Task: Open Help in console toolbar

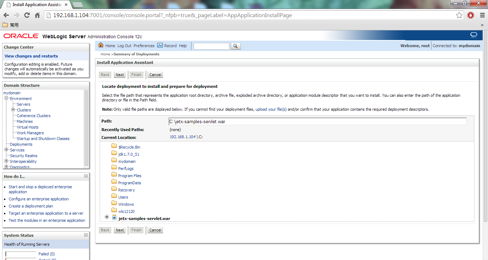Action: pos(183,46)
